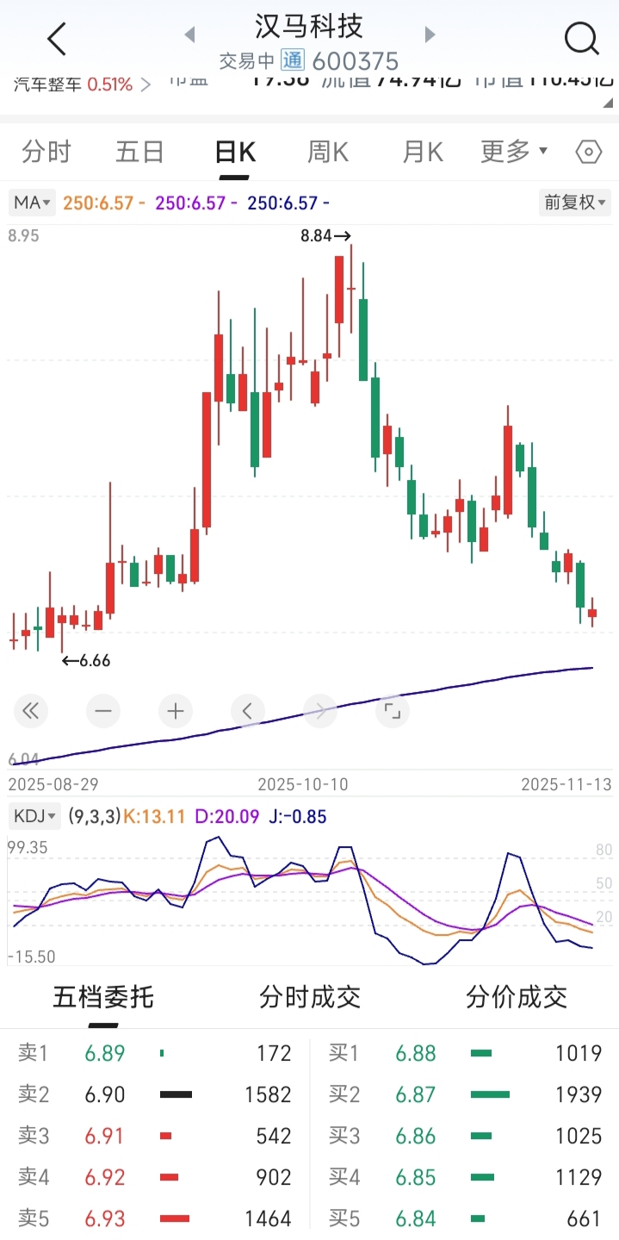Tap 卖2 volume 1582
Viewport: 619px width, 1240px height.
coord(268,1094)
